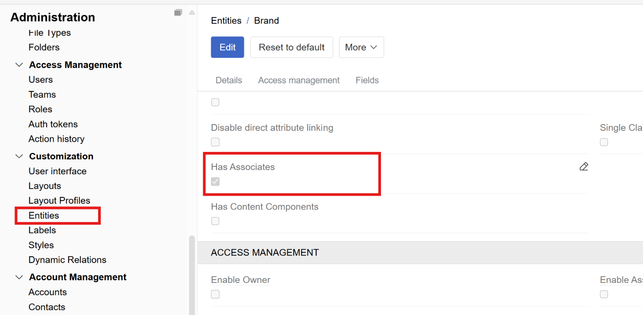Open the Fields tab
643x315 pixels.
tap(367, 80)
